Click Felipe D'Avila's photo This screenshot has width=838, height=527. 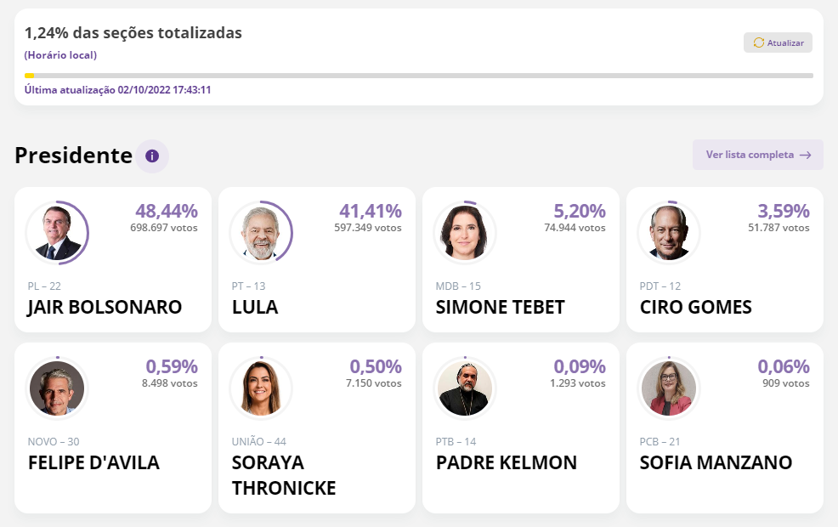(x=57, y=388)
